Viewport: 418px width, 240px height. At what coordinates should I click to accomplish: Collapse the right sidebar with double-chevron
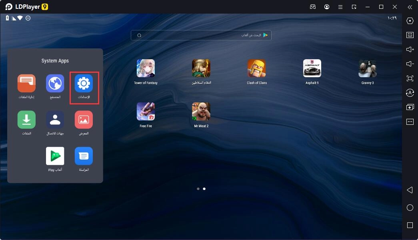[x=410, y=7]
